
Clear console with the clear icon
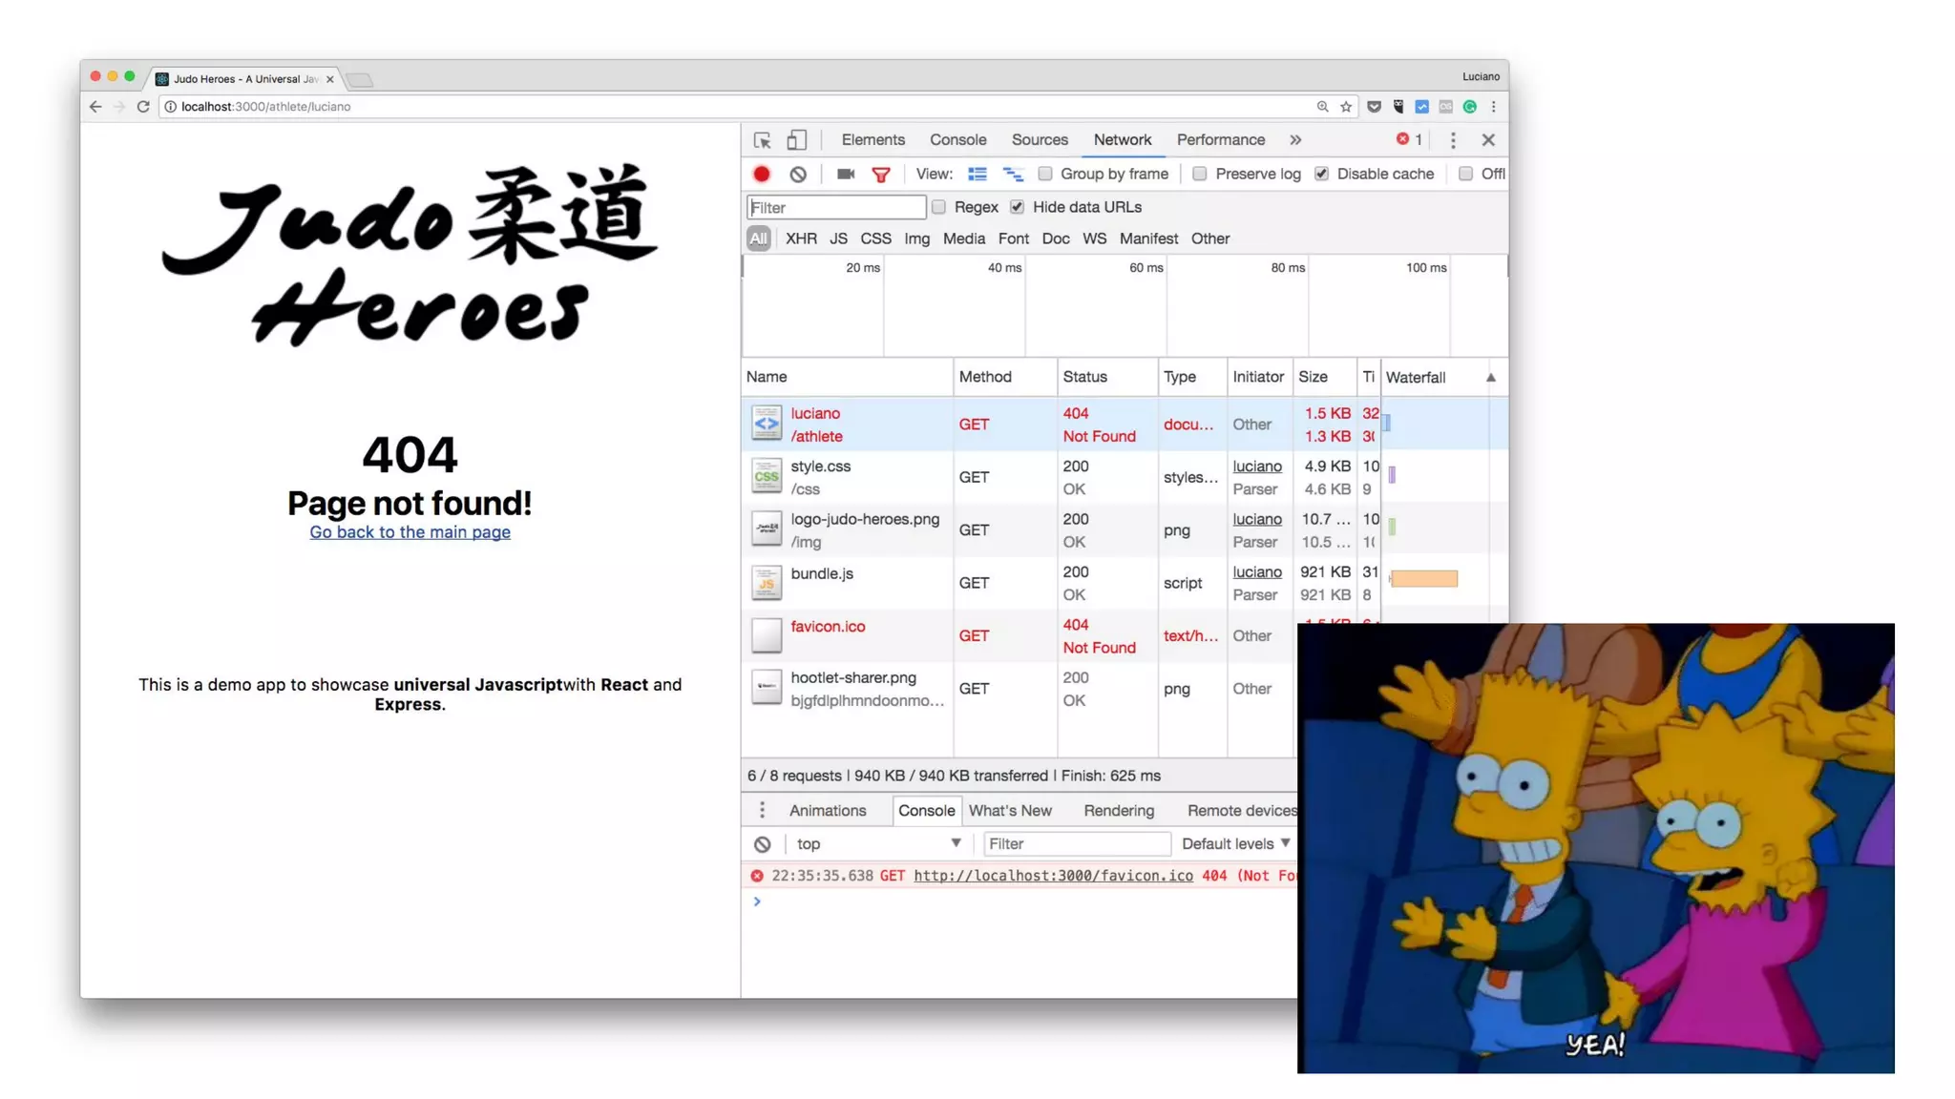(762, 844)
